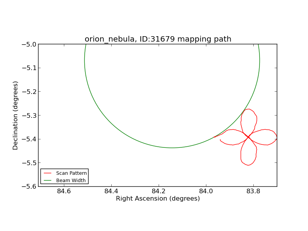Screen dimensions: 308x231
Task: Click the green Beam Width legend line
Action: (47, 180)
